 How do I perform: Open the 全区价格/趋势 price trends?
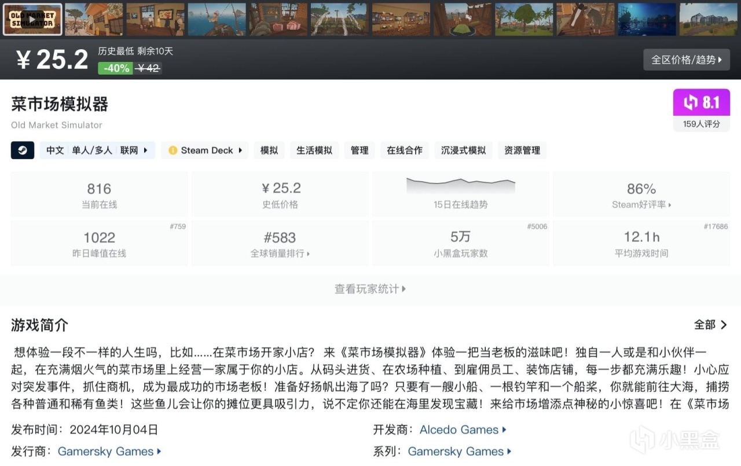click(x=687, y=60)
